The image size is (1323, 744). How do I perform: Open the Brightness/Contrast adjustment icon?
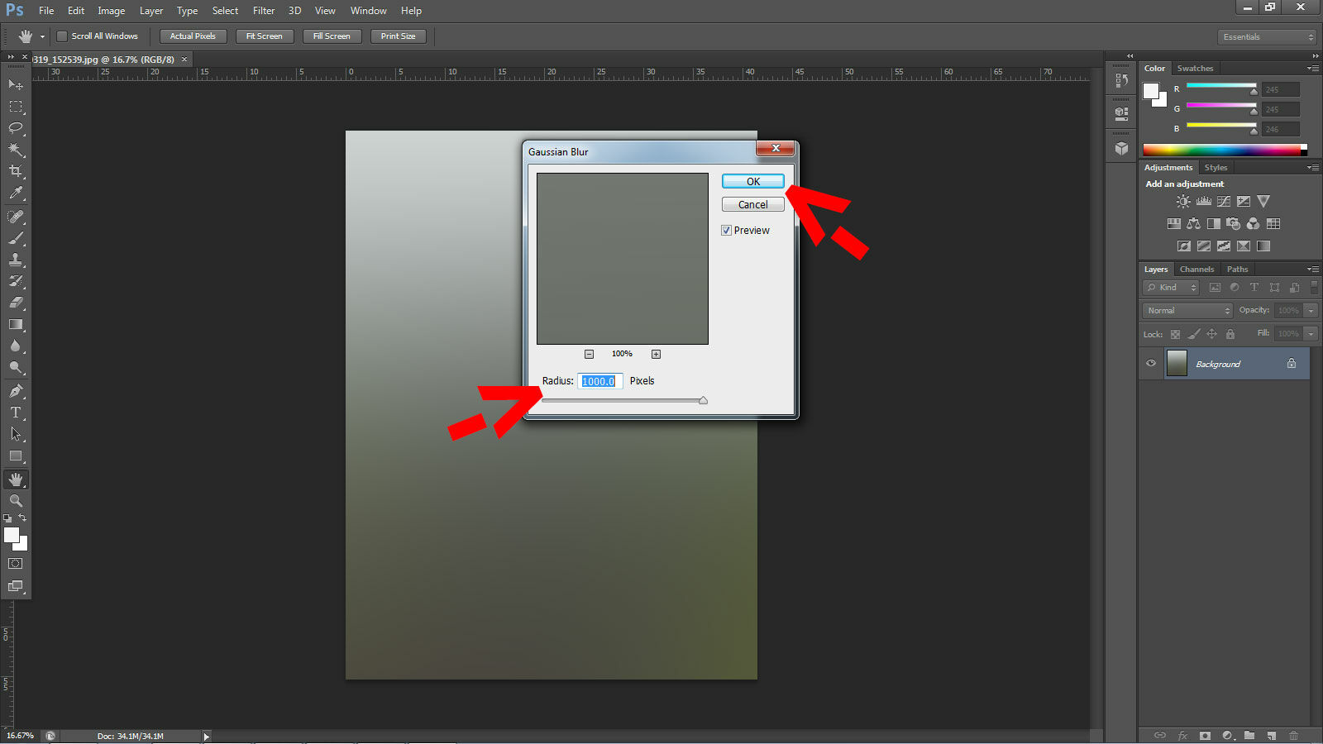[1183, 201]
